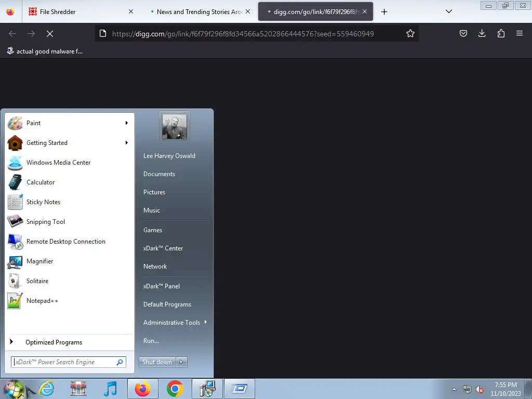Screen dimensions: 532x399
Task: Launch the Solitaire game
Action: coord(70,281)
